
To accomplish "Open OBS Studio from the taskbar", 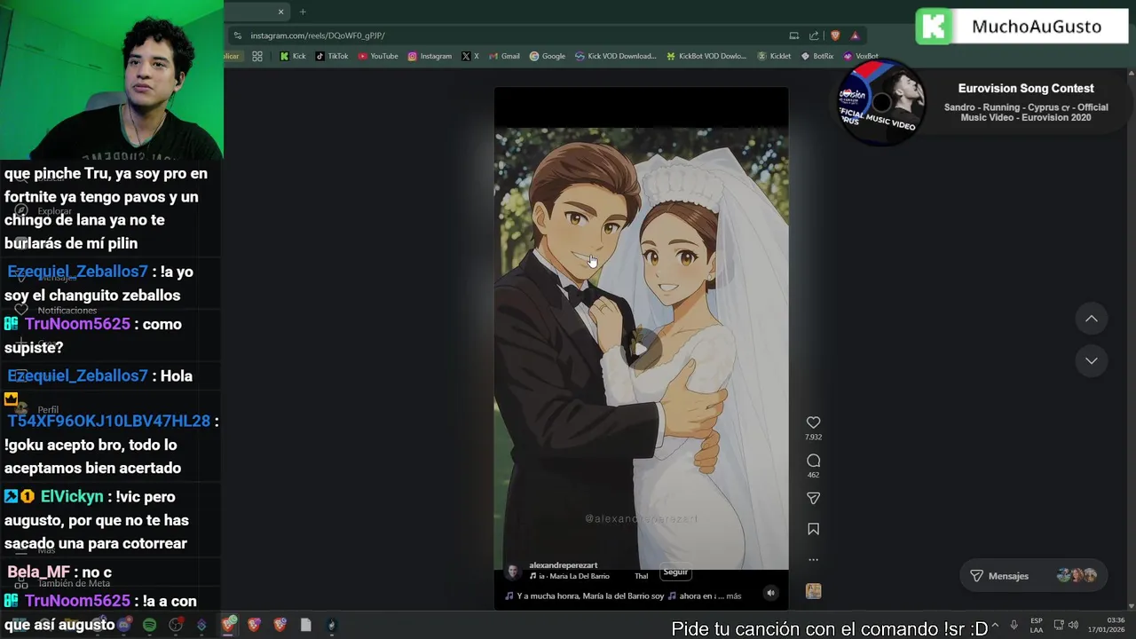I will [x=176, y=625].
